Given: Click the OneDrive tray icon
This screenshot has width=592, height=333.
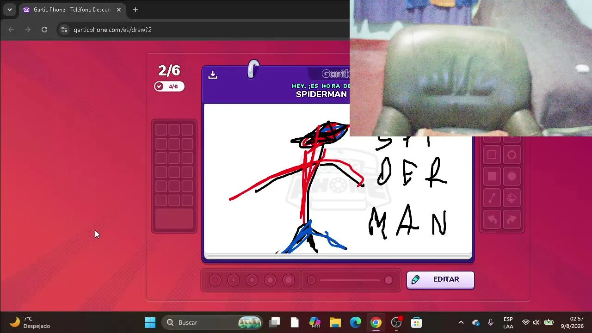Looking at the screenshot, I should (476, 322).
